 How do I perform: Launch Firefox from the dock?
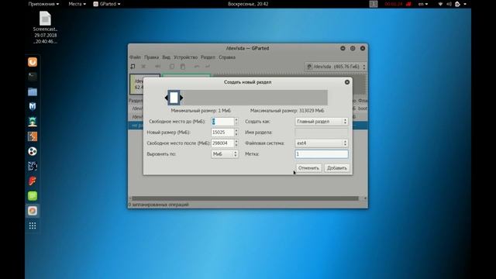click(x=33, y=62)
